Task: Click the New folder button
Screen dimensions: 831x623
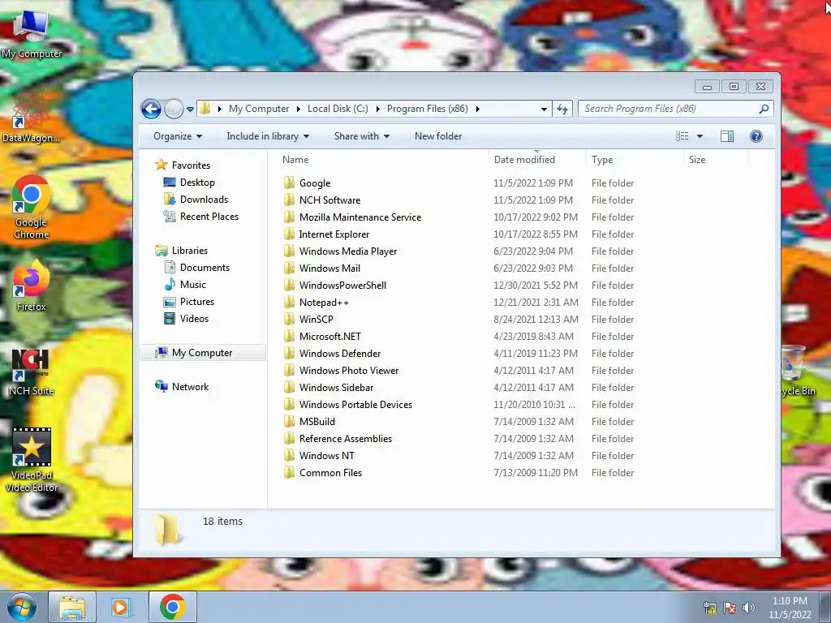Action: click(438, 136)
